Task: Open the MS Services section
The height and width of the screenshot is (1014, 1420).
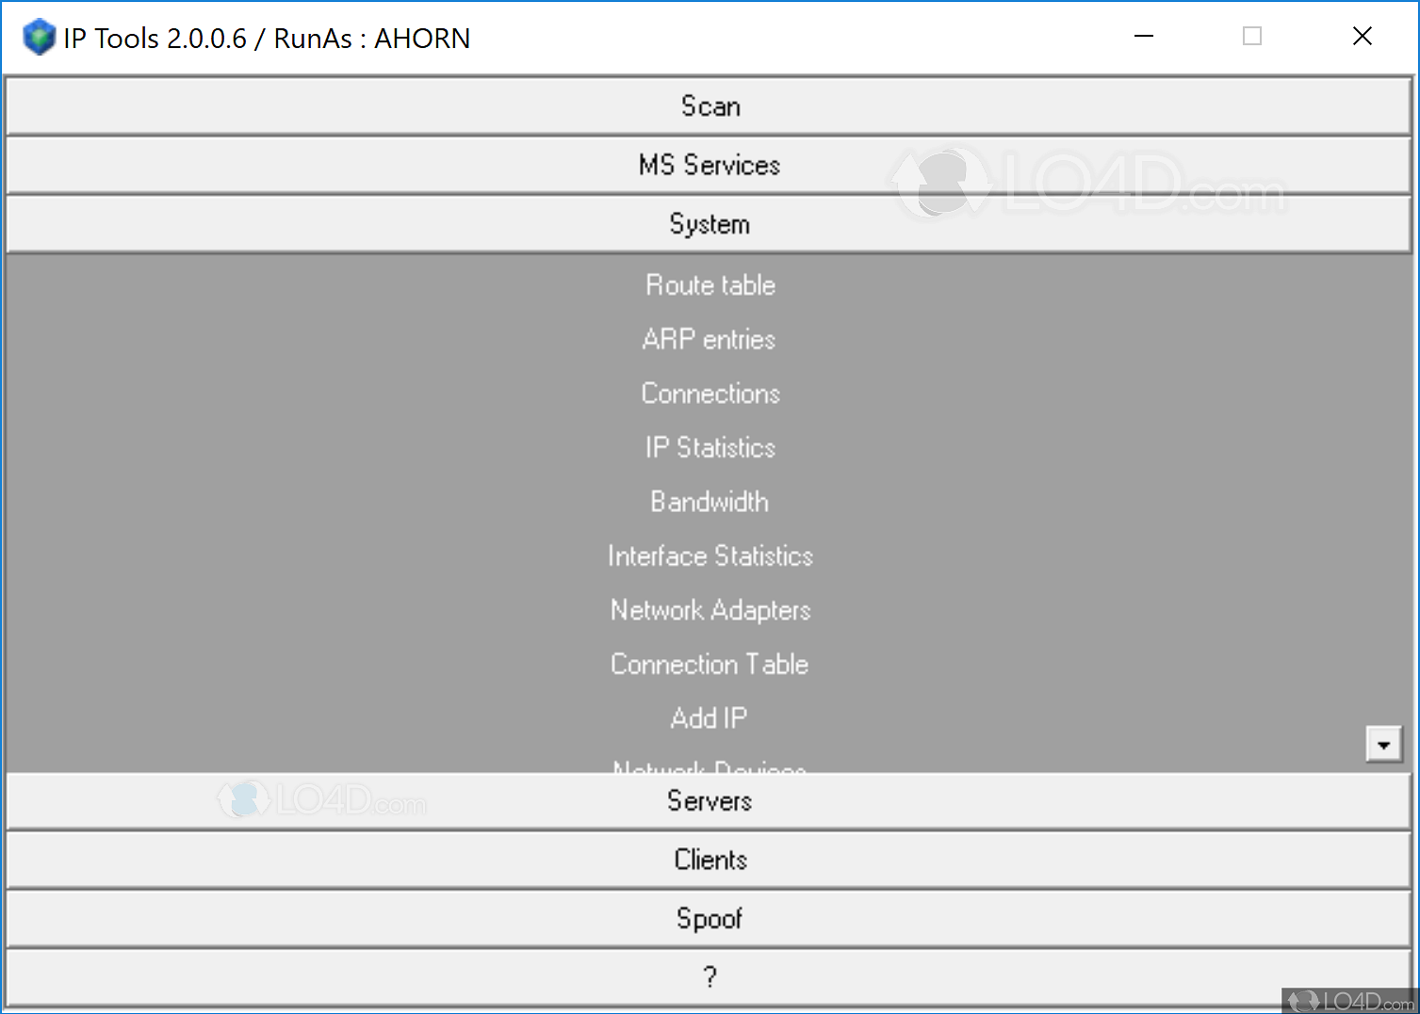Action: pyautogui.click(x=709, y=165)
